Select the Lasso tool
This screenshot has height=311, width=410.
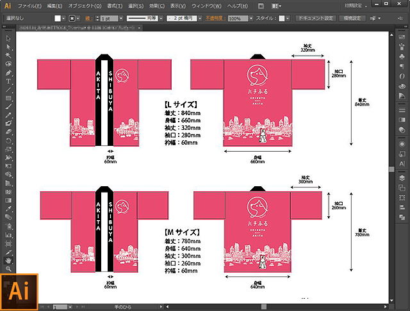8,64
